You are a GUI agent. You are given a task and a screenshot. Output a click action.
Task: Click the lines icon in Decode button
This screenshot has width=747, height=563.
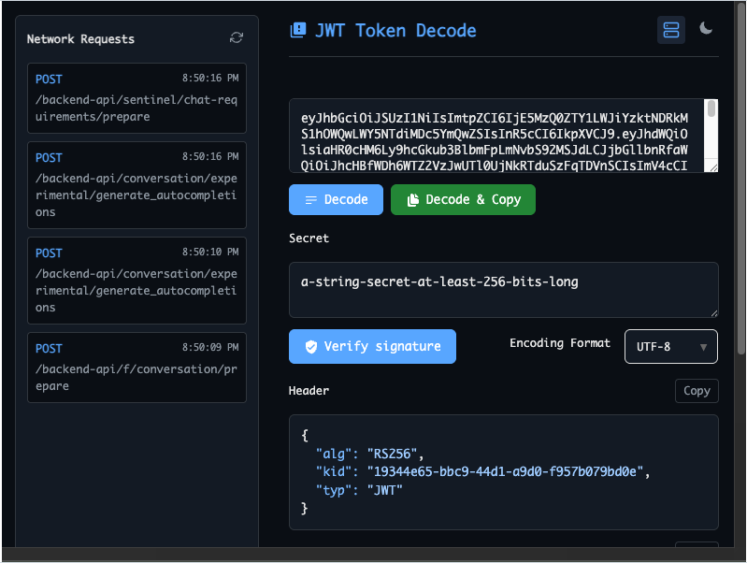(x=311, y=200)
